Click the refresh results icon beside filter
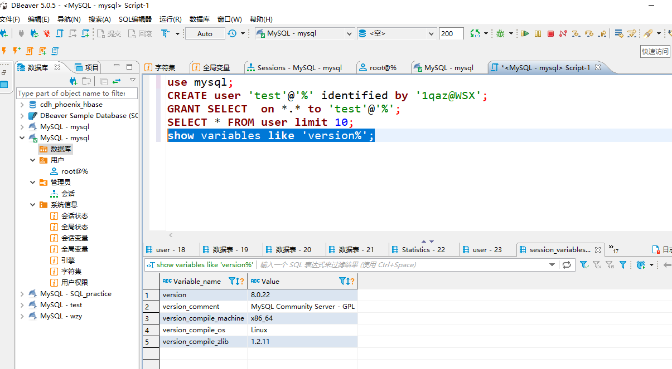The image size is (672, 369). (567, 265)
